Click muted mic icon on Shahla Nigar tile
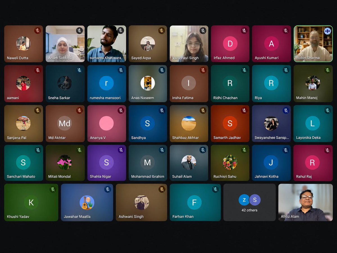The width and height of the screenshot is (337, 253). coord(121,150)
